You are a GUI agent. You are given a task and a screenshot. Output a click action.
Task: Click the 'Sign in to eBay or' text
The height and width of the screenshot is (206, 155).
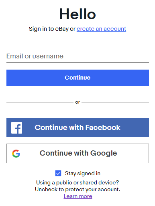click(52, 29)
